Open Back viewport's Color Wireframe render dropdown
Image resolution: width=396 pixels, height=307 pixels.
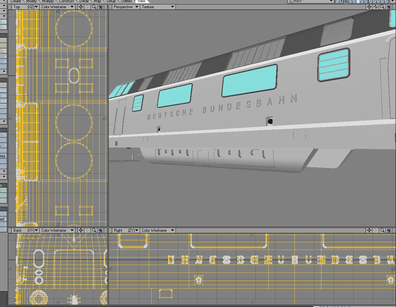pyautogui.click(x=58, y=230)
